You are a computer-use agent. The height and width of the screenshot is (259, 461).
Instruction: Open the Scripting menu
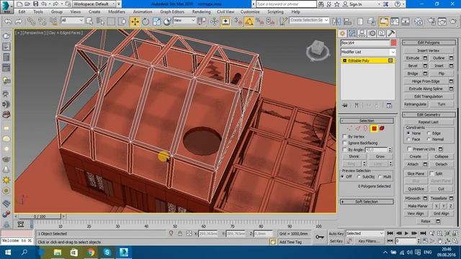click(x=275, y=12)
